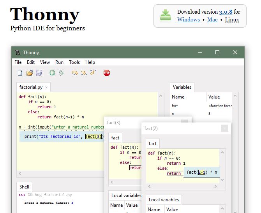Image resolution: width=261 pixels, height=213 pixels.
Task: Select the Shell panel tab
Action: pos(25,187)
